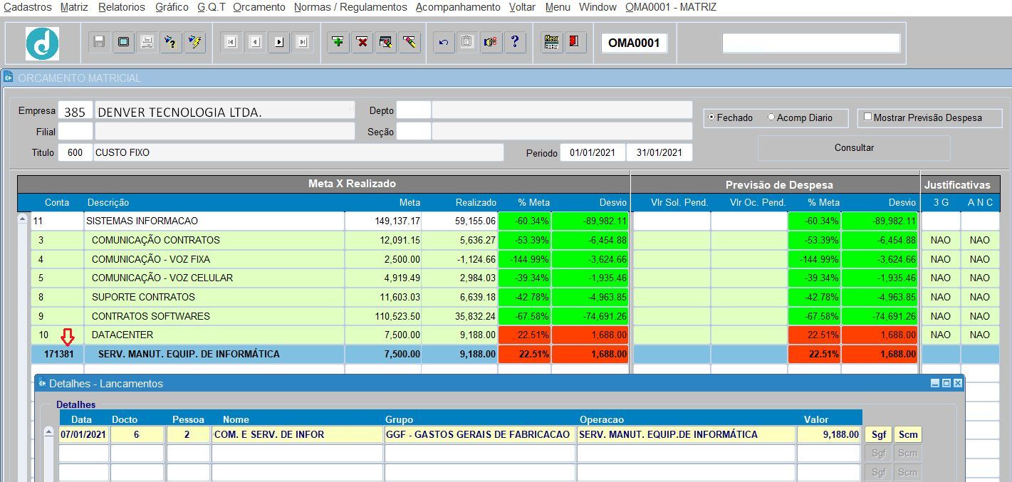Open the Matriz menu
The height and width of the screenshot is (482, 1012).
point(75,7)
